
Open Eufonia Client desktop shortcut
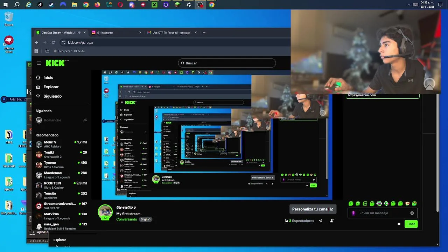click(x=9, y=44)
